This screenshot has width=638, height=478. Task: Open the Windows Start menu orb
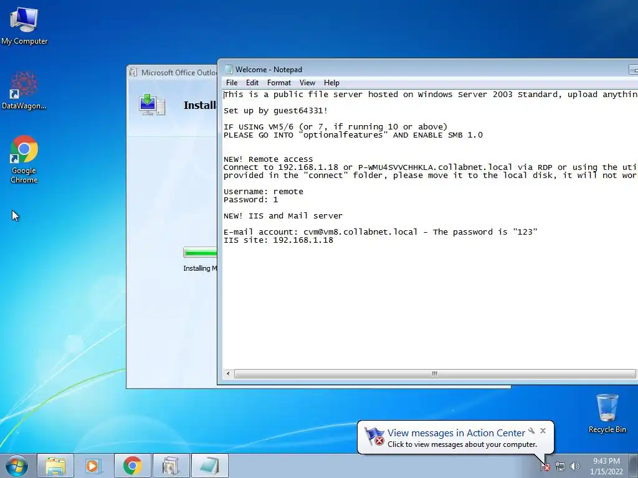coord(17,466)
